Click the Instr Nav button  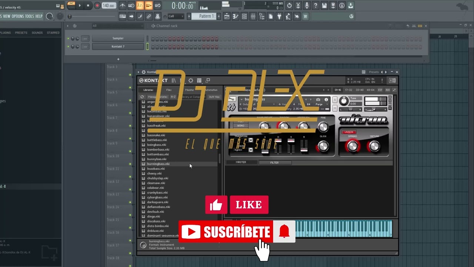[214, 97]
